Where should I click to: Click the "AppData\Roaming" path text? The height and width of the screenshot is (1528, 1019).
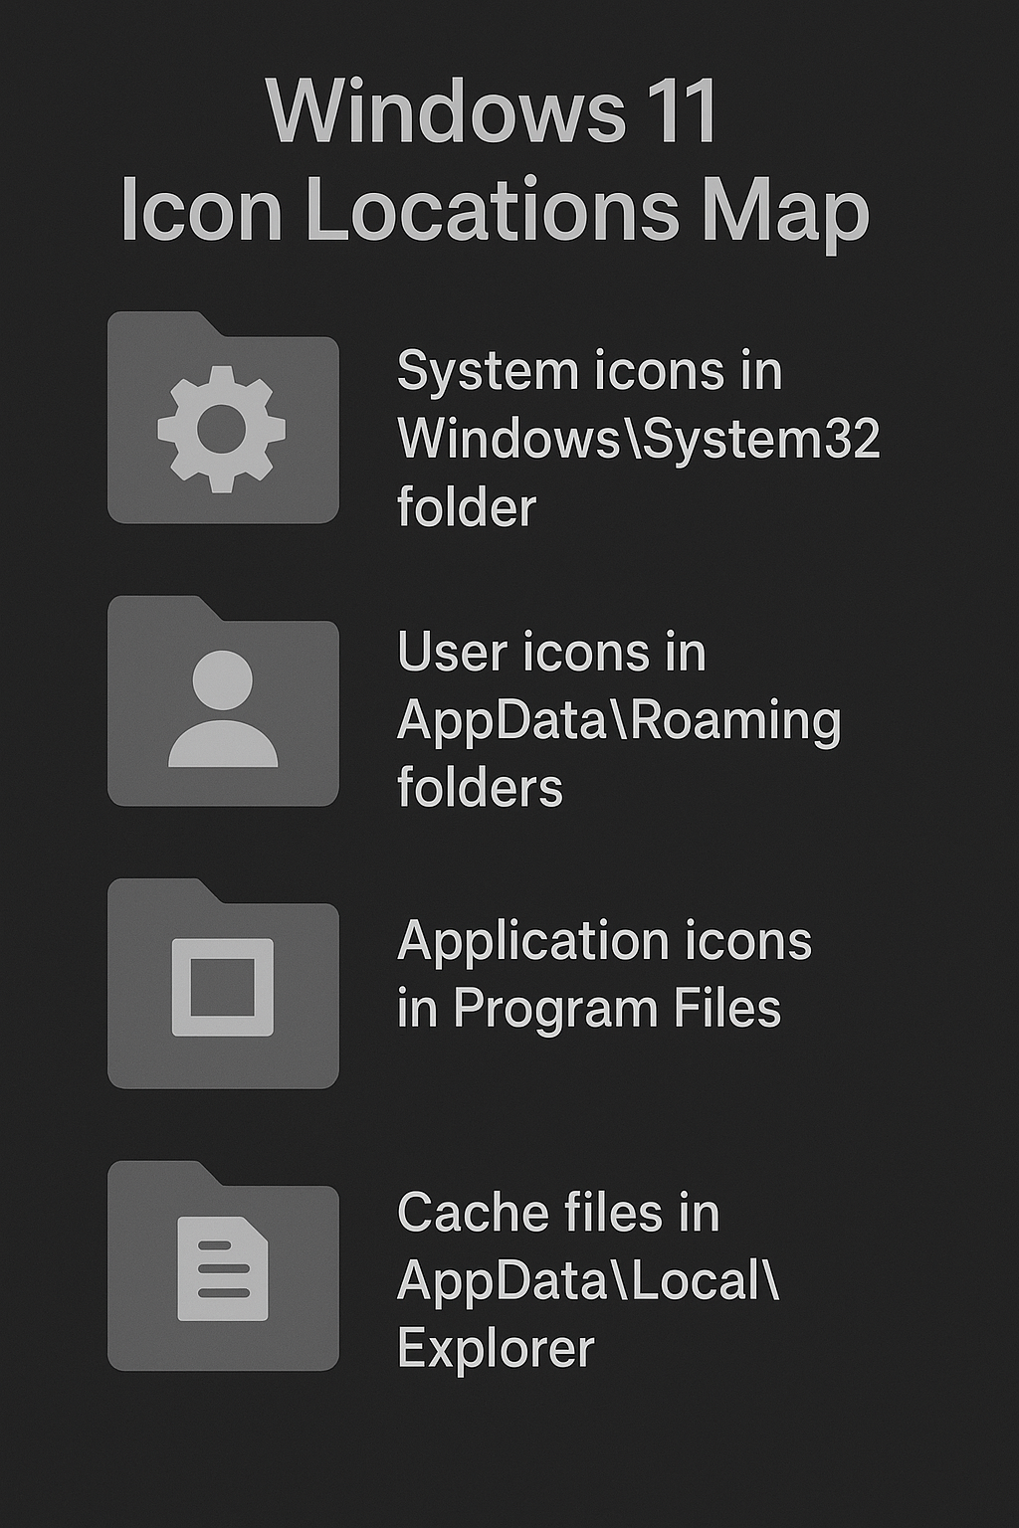point(619,721)
